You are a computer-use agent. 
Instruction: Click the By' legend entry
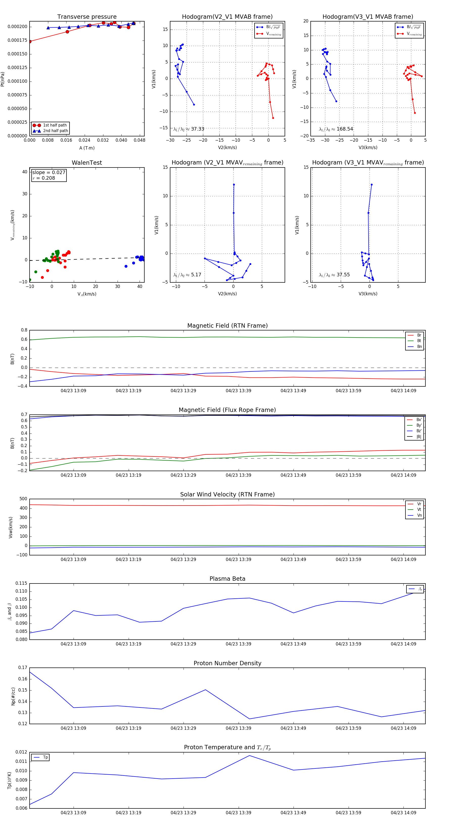415,425
